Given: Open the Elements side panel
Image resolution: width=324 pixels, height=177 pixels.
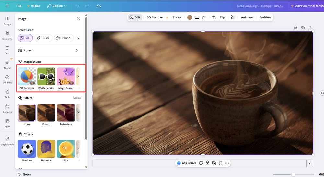Looking at the screenshot, I should (7, 36).
